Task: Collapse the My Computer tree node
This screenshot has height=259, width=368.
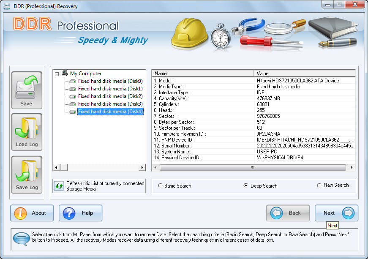Action: 57,74
